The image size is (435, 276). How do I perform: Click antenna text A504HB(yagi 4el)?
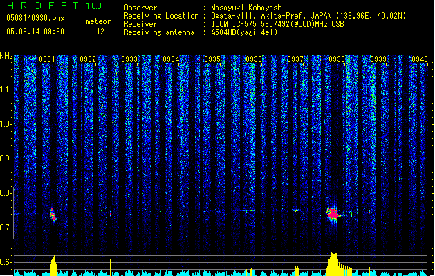(244, 32)
